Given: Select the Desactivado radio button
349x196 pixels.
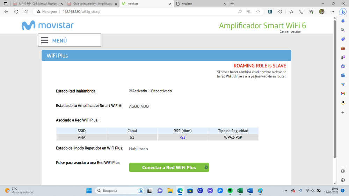Looking at the screenshot, I should pos(150,91).
